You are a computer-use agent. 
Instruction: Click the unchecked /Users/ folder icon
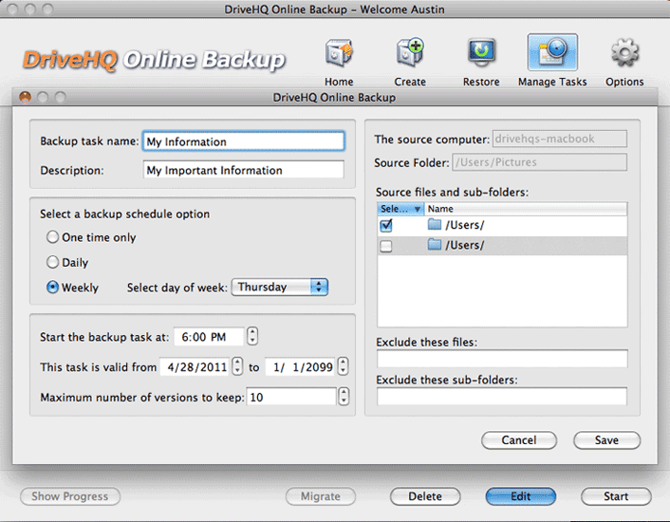(436, 246)
